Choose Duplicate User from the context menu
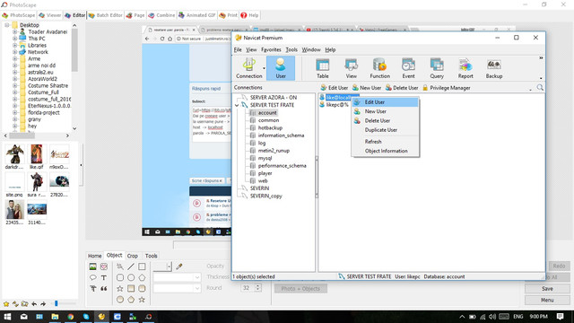This screenshot has width=574, height=323. click(385, 130)
